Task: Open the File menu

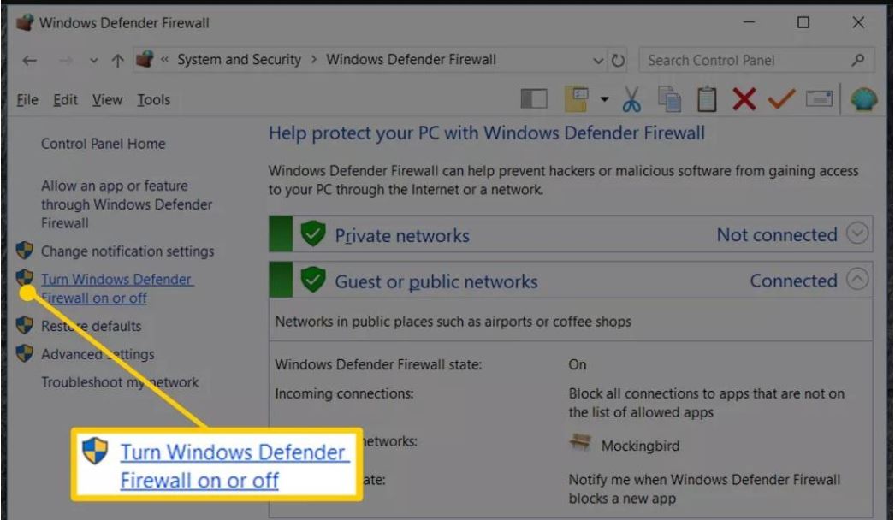Action: click(27, 99)
